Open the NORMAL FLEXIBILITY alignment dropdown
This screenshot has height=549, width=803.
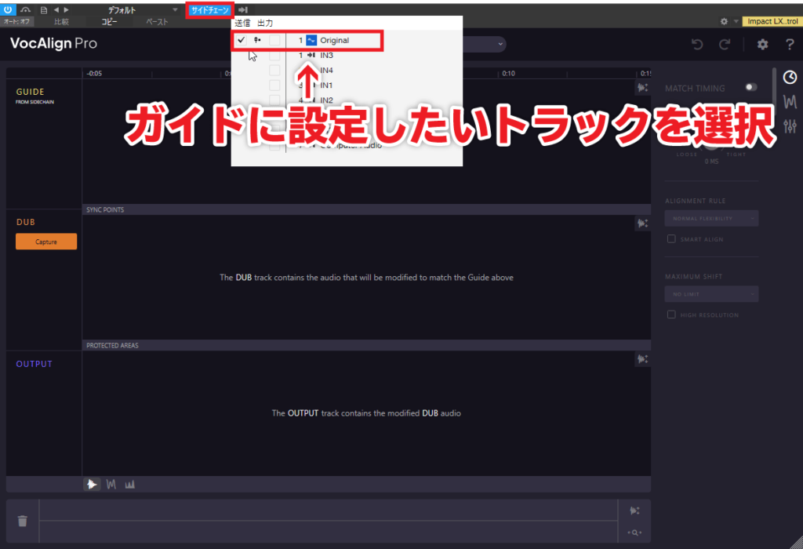pyautogui.click(x=711, y=218)
